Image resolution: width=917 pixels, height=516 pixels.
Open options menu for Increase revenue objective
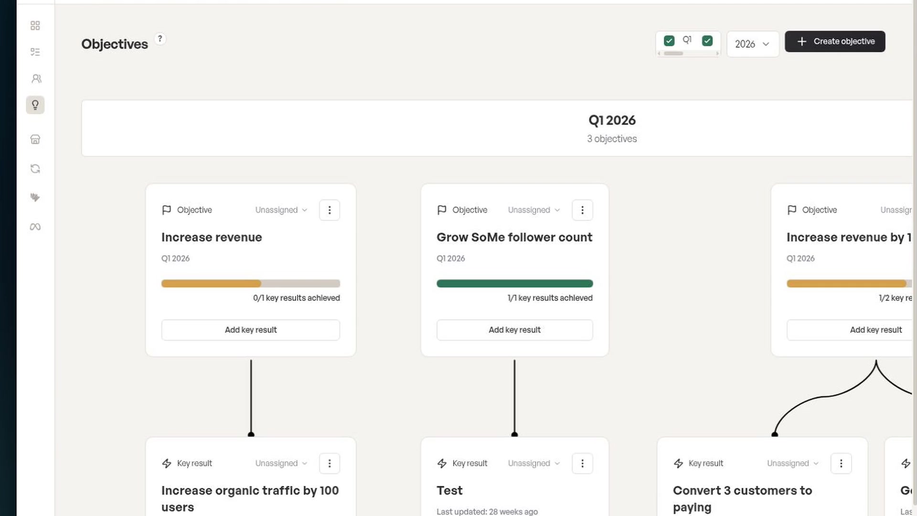[330, 210]
